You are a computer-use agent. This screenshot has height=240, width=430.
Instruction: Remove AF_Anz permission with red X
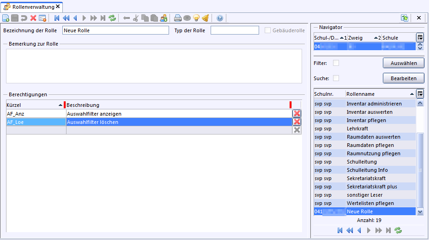297,113
